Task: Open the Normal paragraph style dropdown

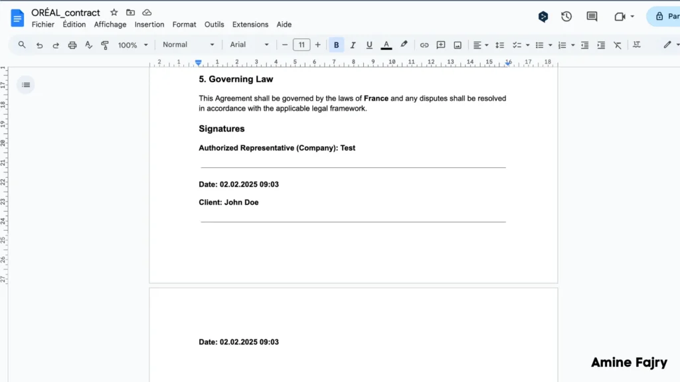Action: (x=188, y=44)
